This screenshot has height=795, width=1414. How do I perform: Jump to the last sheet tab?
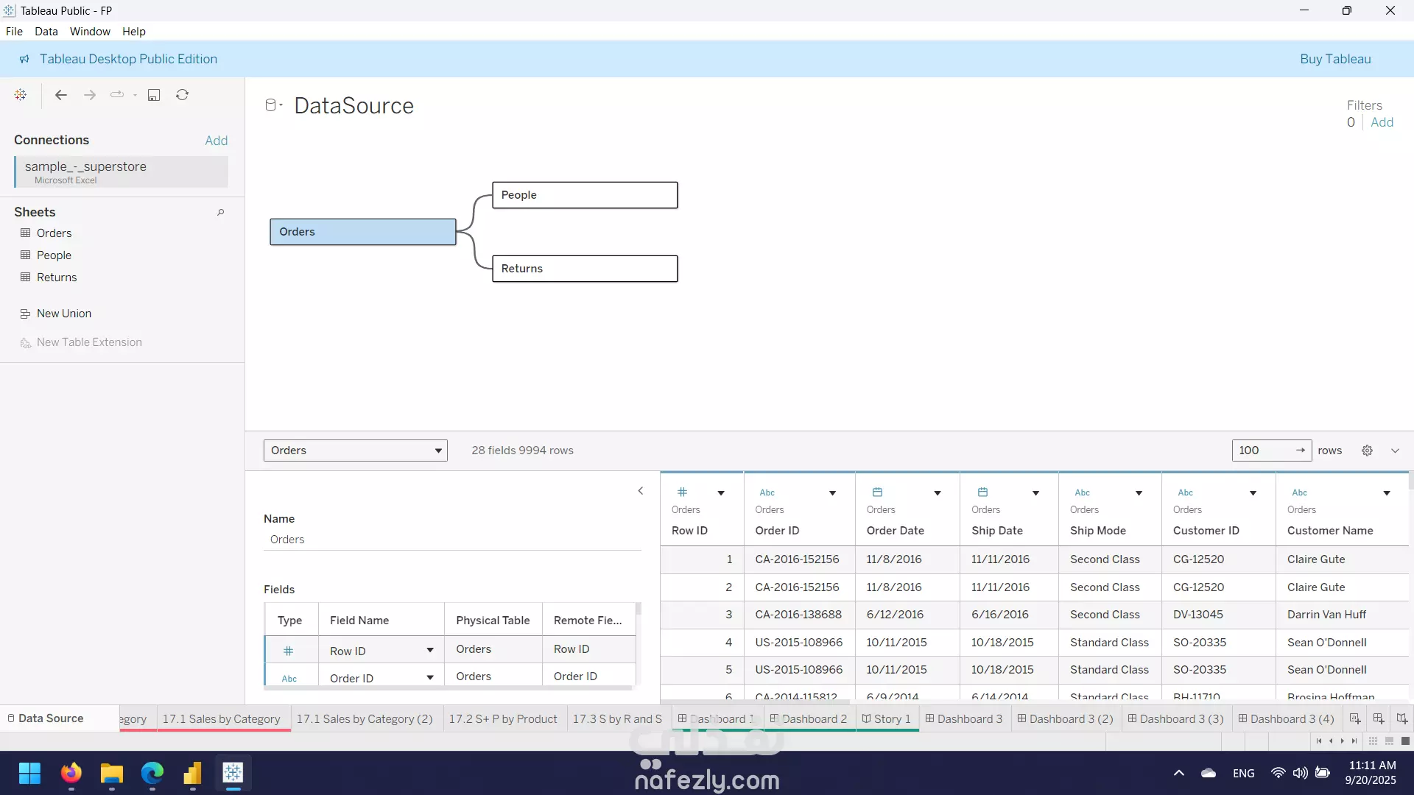(x=1354, y=741)
